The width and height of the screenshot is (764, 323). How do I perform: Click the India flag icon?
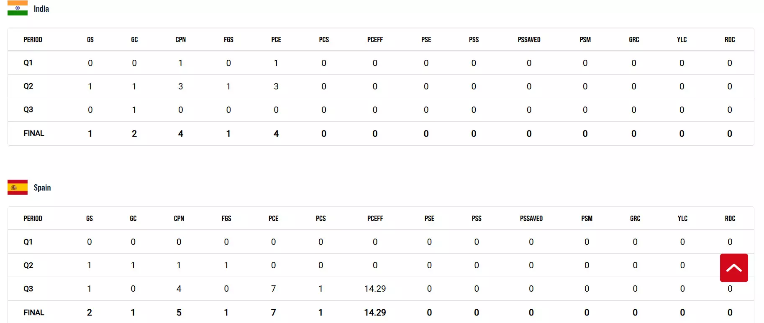click(18, 8)
